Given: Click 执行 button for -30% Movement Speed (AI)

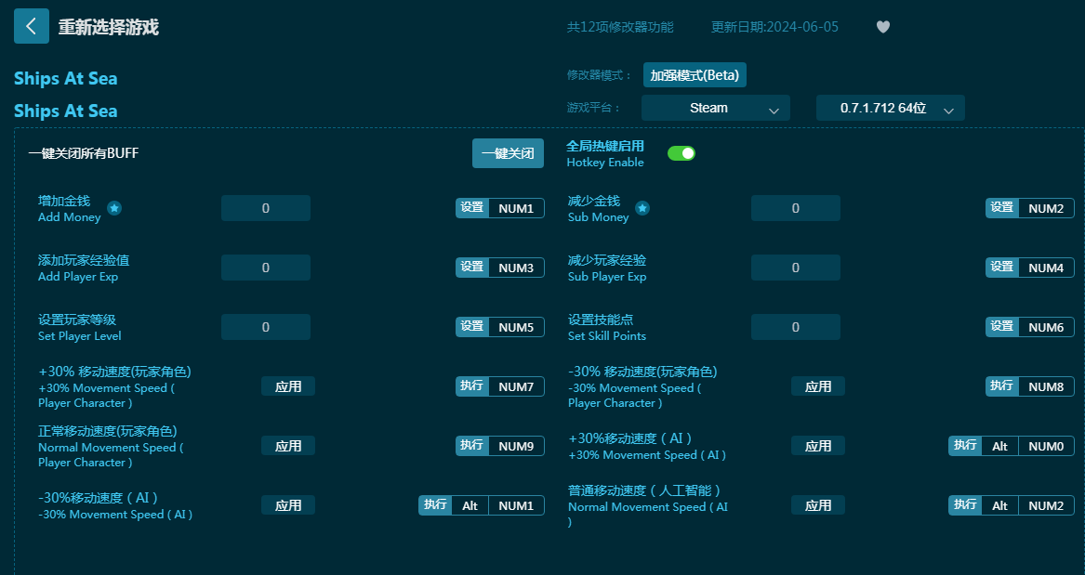Looking at the screenshot, I should point(435,505).
